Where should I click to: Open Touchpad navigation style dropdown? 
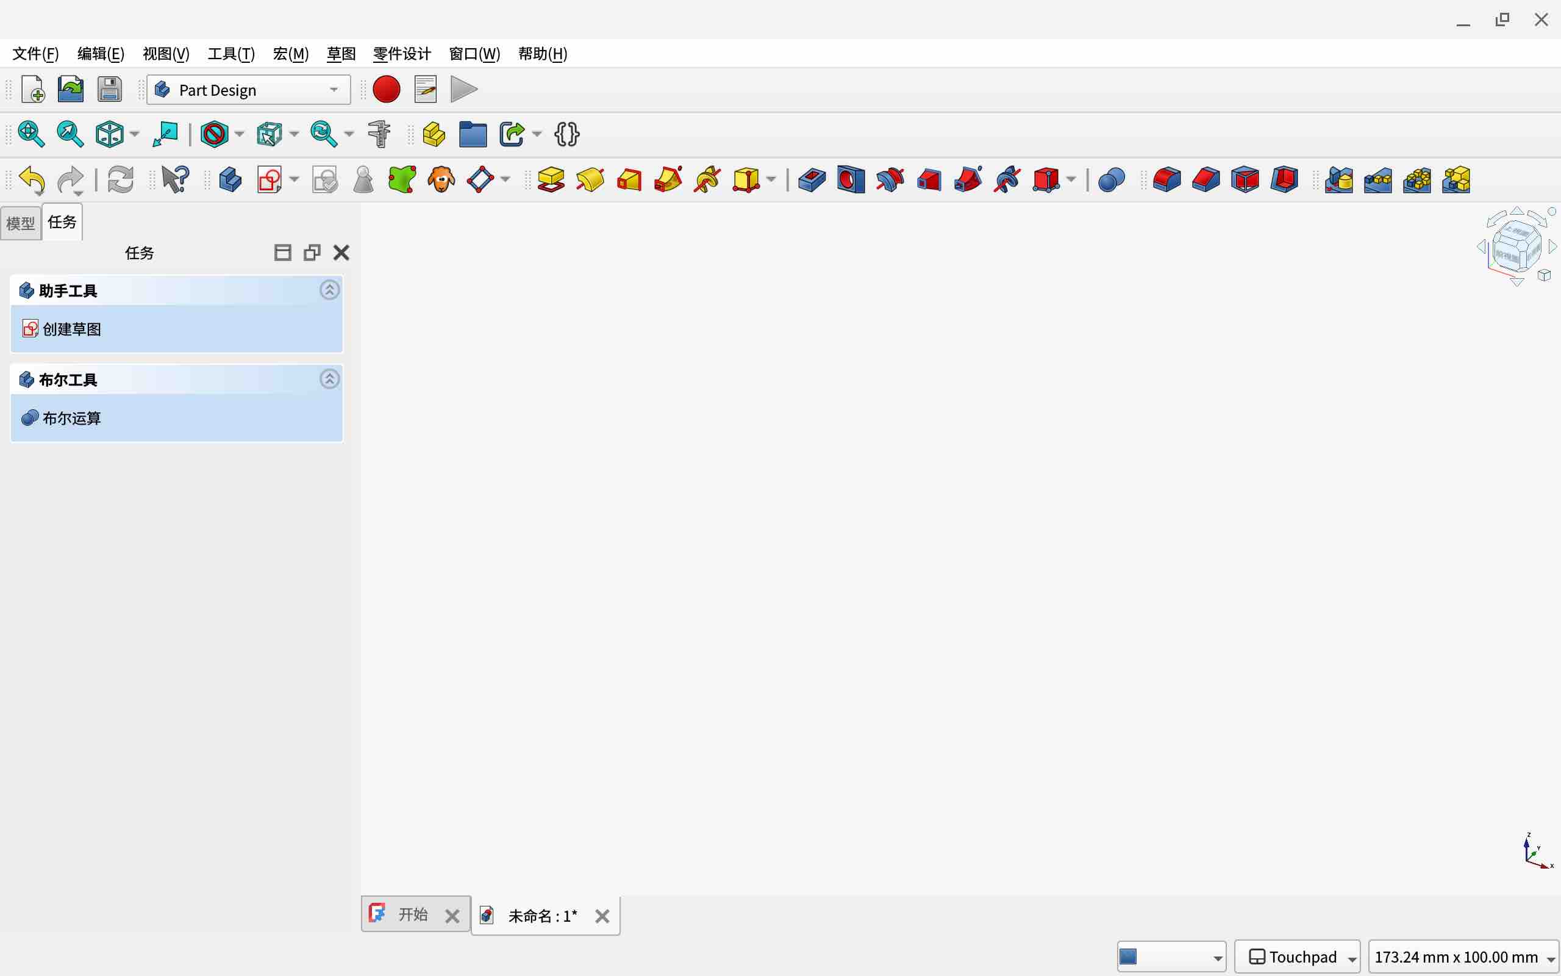[1296, 956]
